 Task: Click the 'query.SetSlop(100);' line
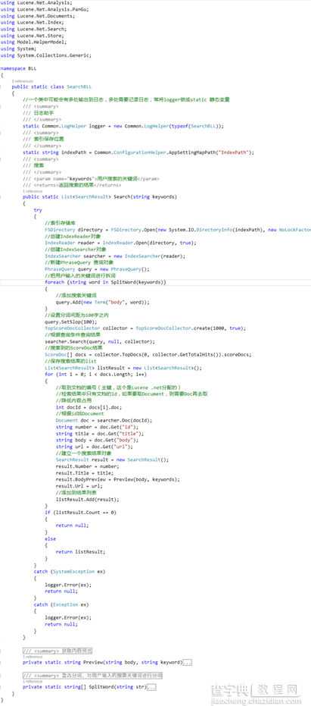pos(70,322)
